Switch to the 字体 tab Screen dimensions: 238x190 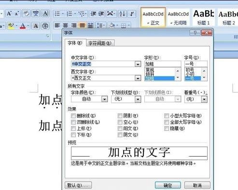click(75, 43)
